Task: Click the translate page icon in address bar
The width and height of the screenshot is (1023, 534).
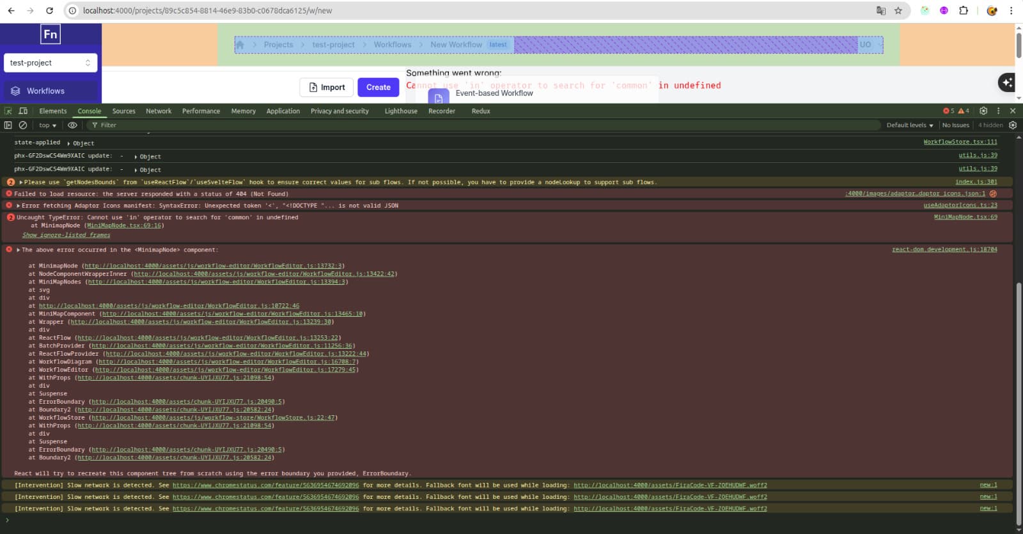Action: (x=881, y=11)
